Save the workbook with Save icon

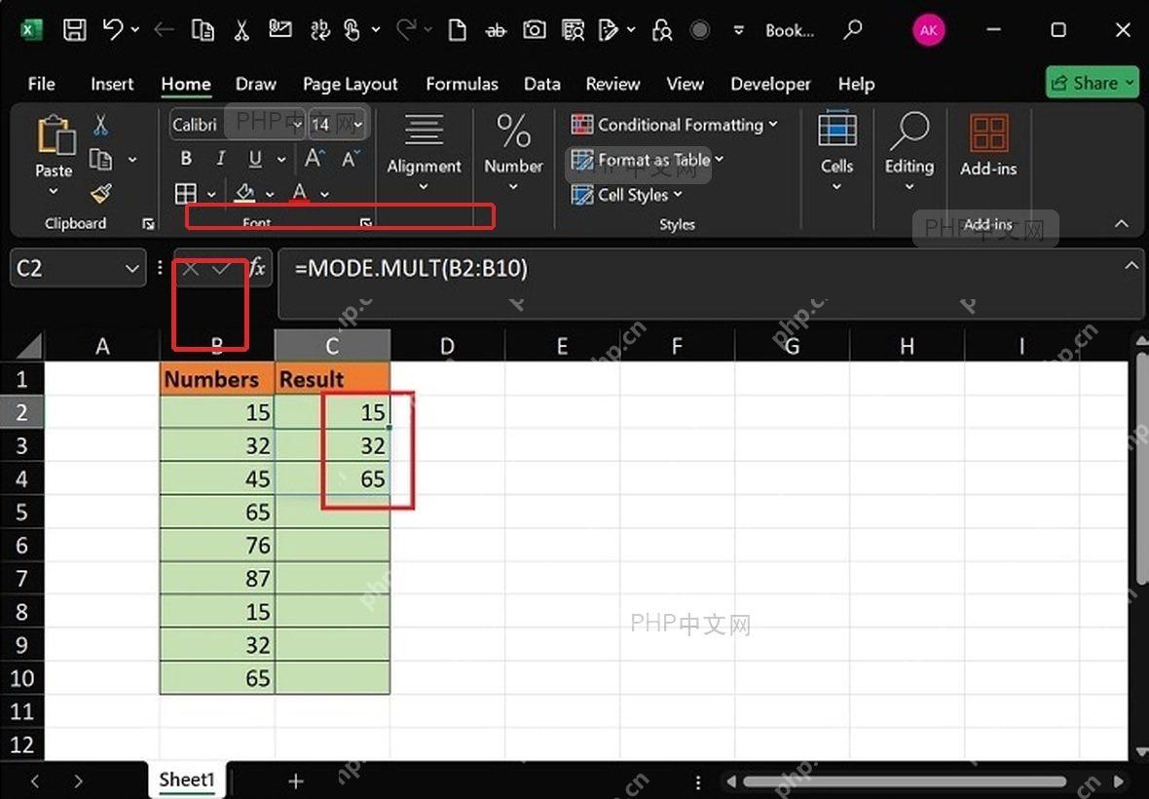(75, 30)
